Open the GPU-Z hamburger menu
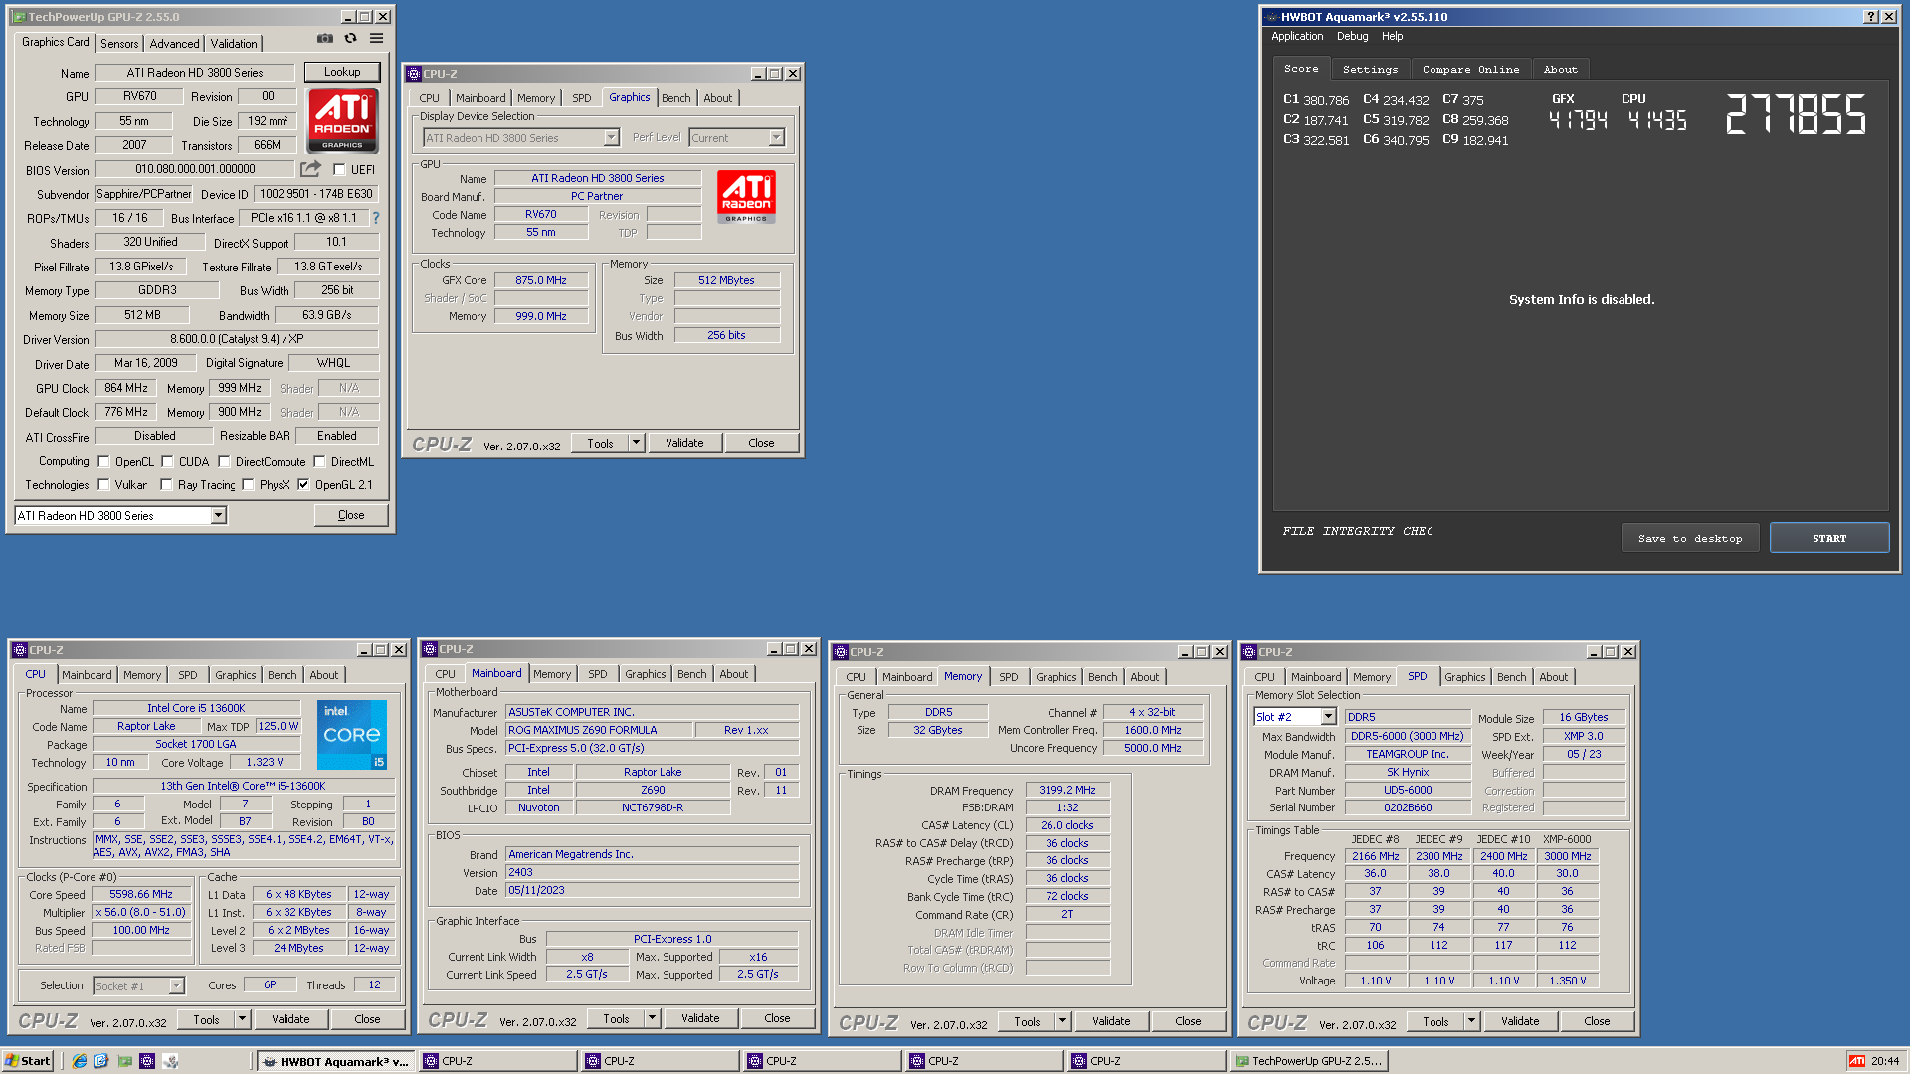1910x1074 pixels. coord(376,38)
